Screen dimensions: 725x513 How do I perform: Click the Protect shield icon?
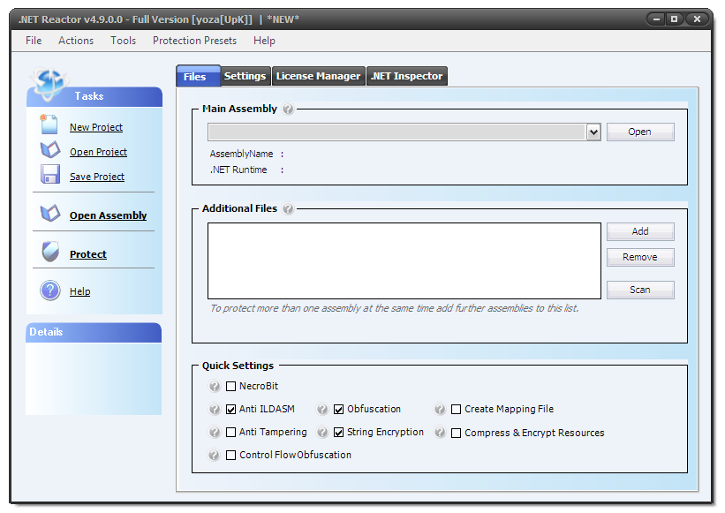coord(50,252)
